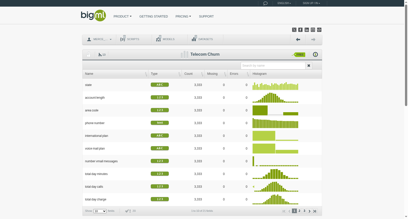Screen dimensions: 408x219
Task: Open the chat bubble icon in top bar
Action: [265, 3]
